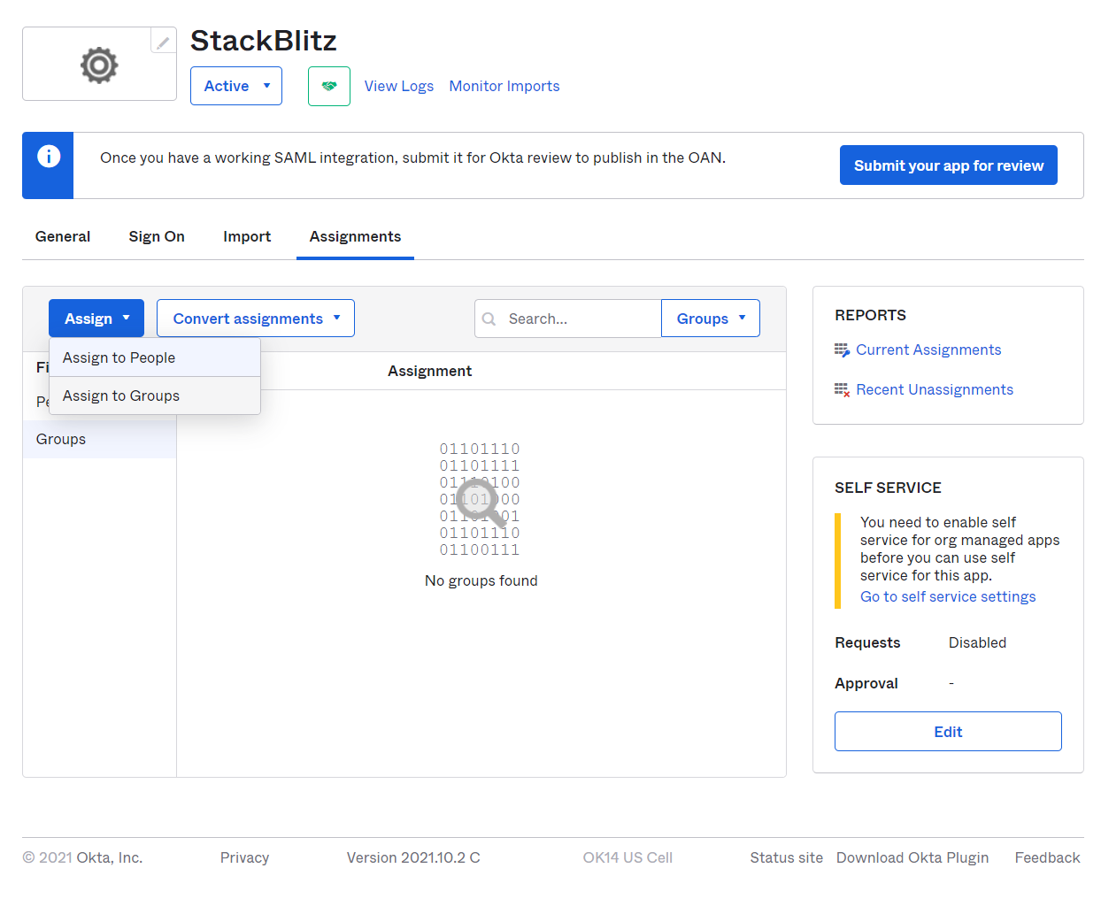The width and height of the screenshot is (1101, 899).
Task: Open the Import tab
Action: [247, 236]
